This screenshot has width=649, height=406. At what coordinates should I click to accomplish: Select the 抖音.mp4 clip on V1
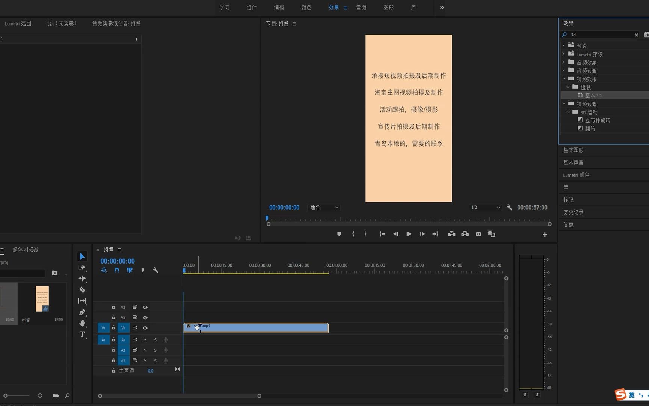(x=256, y=328)
